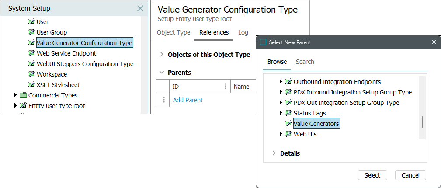The image size is (441, 188).
Task: Expand the Commercial Types tree node
Action: click(x=16, y=95)
